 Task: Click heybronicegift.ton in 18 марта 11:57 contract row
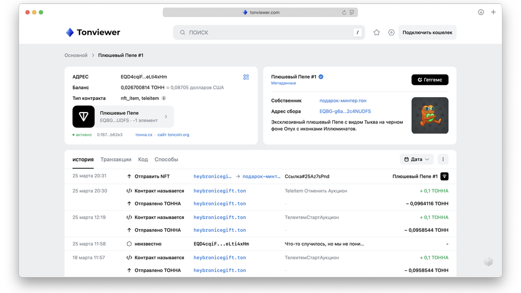[x=220, y=258]
